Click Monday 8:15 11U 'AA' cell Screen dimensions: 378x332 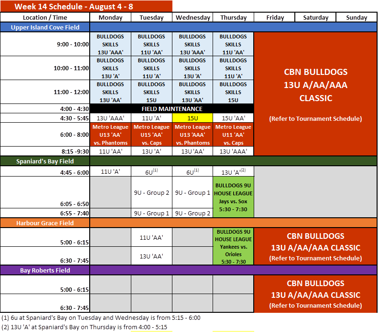[x=110, y=151]
